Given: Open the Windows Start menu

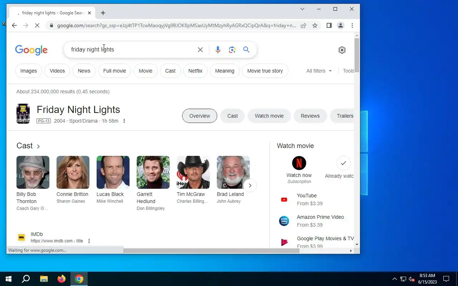Looking at the screenshot, I should [x=9, y=279].
